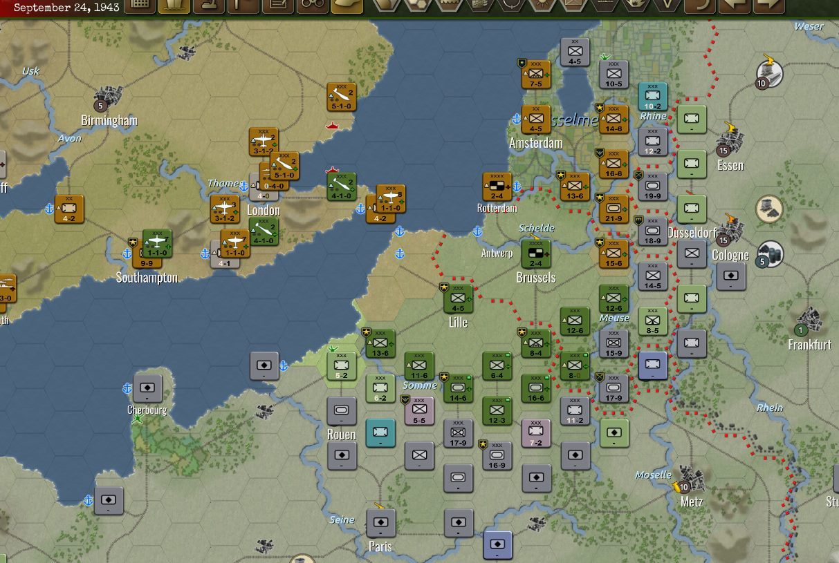The image size is (839, 563).
Task: Select the pink 5-5 infantry unit
Action: (x=419, y=410)
